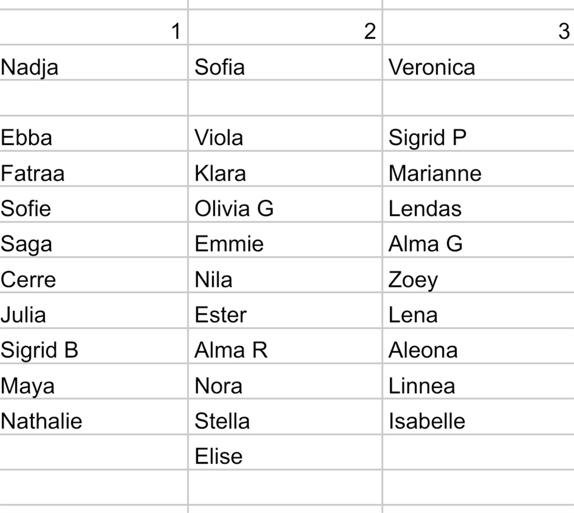Click the cell labeled Ebba
The width and height of the screenshot is (574, 513).
(27, 138)
